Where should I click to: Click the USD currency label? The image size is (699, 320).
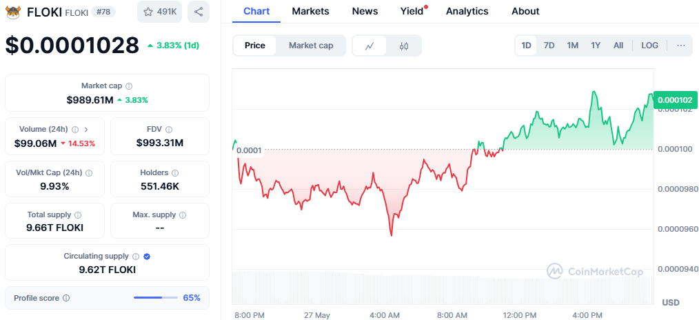click(x=671, y=303)
